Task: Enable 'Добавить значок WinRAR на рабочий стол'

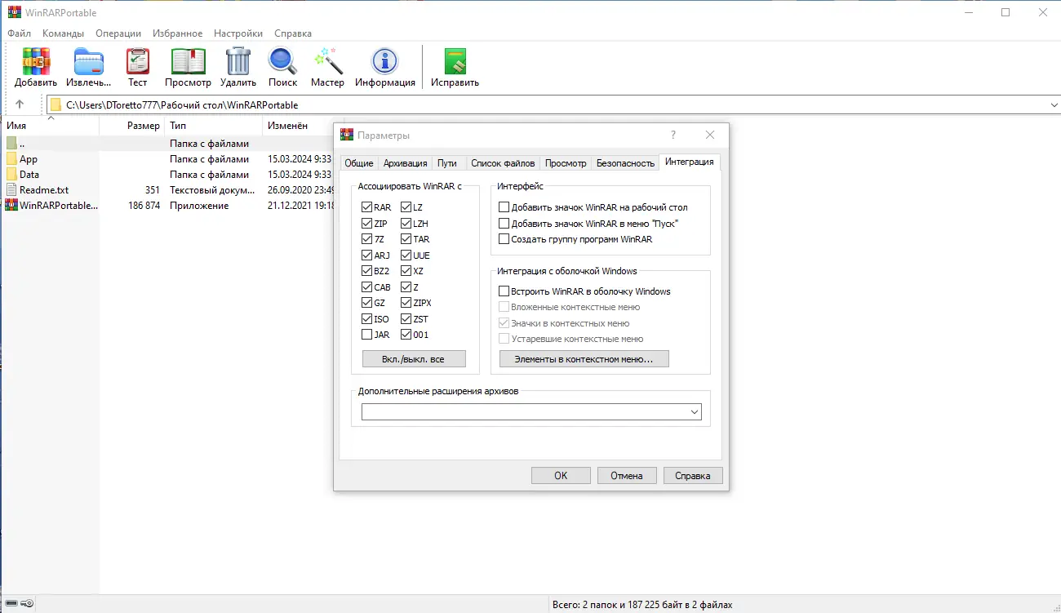Action: [504, 207]
